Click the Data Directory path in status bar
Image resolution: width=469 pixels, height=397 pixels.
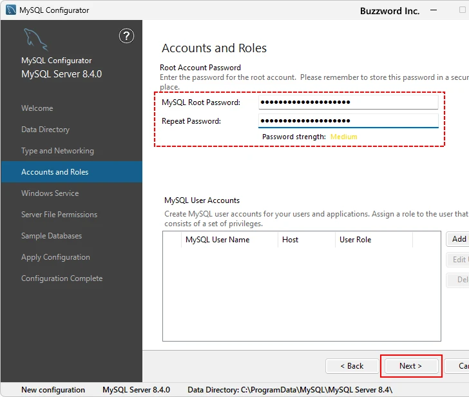pyautogui.click(x=290, y=390)
